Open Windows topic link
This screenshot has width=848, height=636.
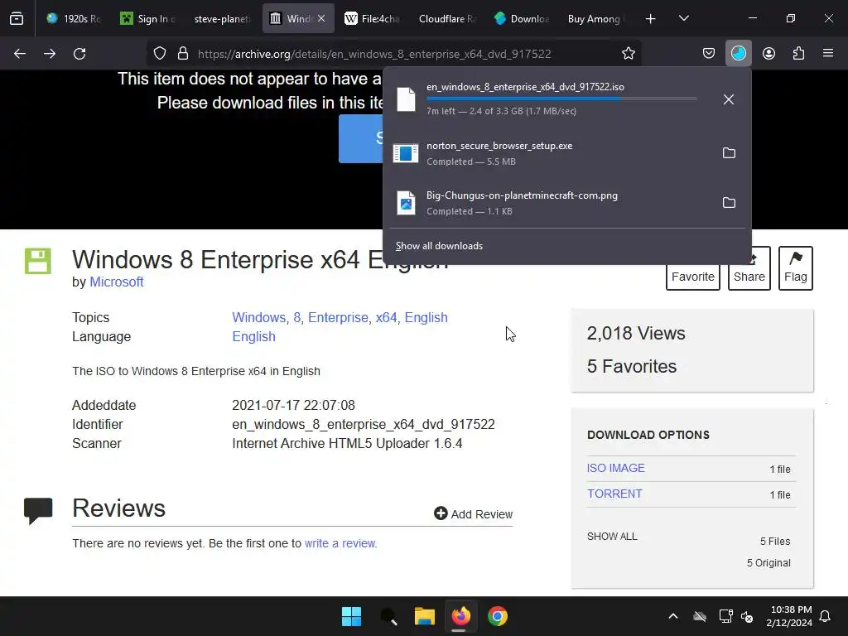click(x=258, y=317)
